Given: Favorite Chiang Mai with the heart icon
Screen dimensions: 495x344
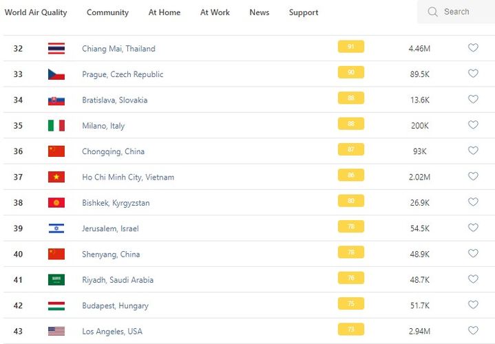Looking at the screenshot, I should coord(473,48).
